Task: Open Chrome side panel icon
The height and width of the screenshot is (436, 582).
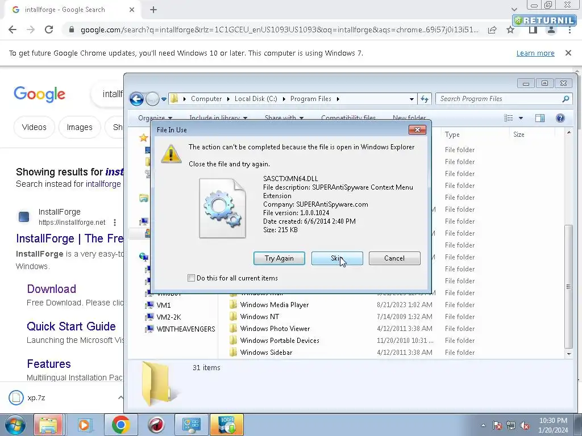Action: pyautogui.click(x=533, y=30)
